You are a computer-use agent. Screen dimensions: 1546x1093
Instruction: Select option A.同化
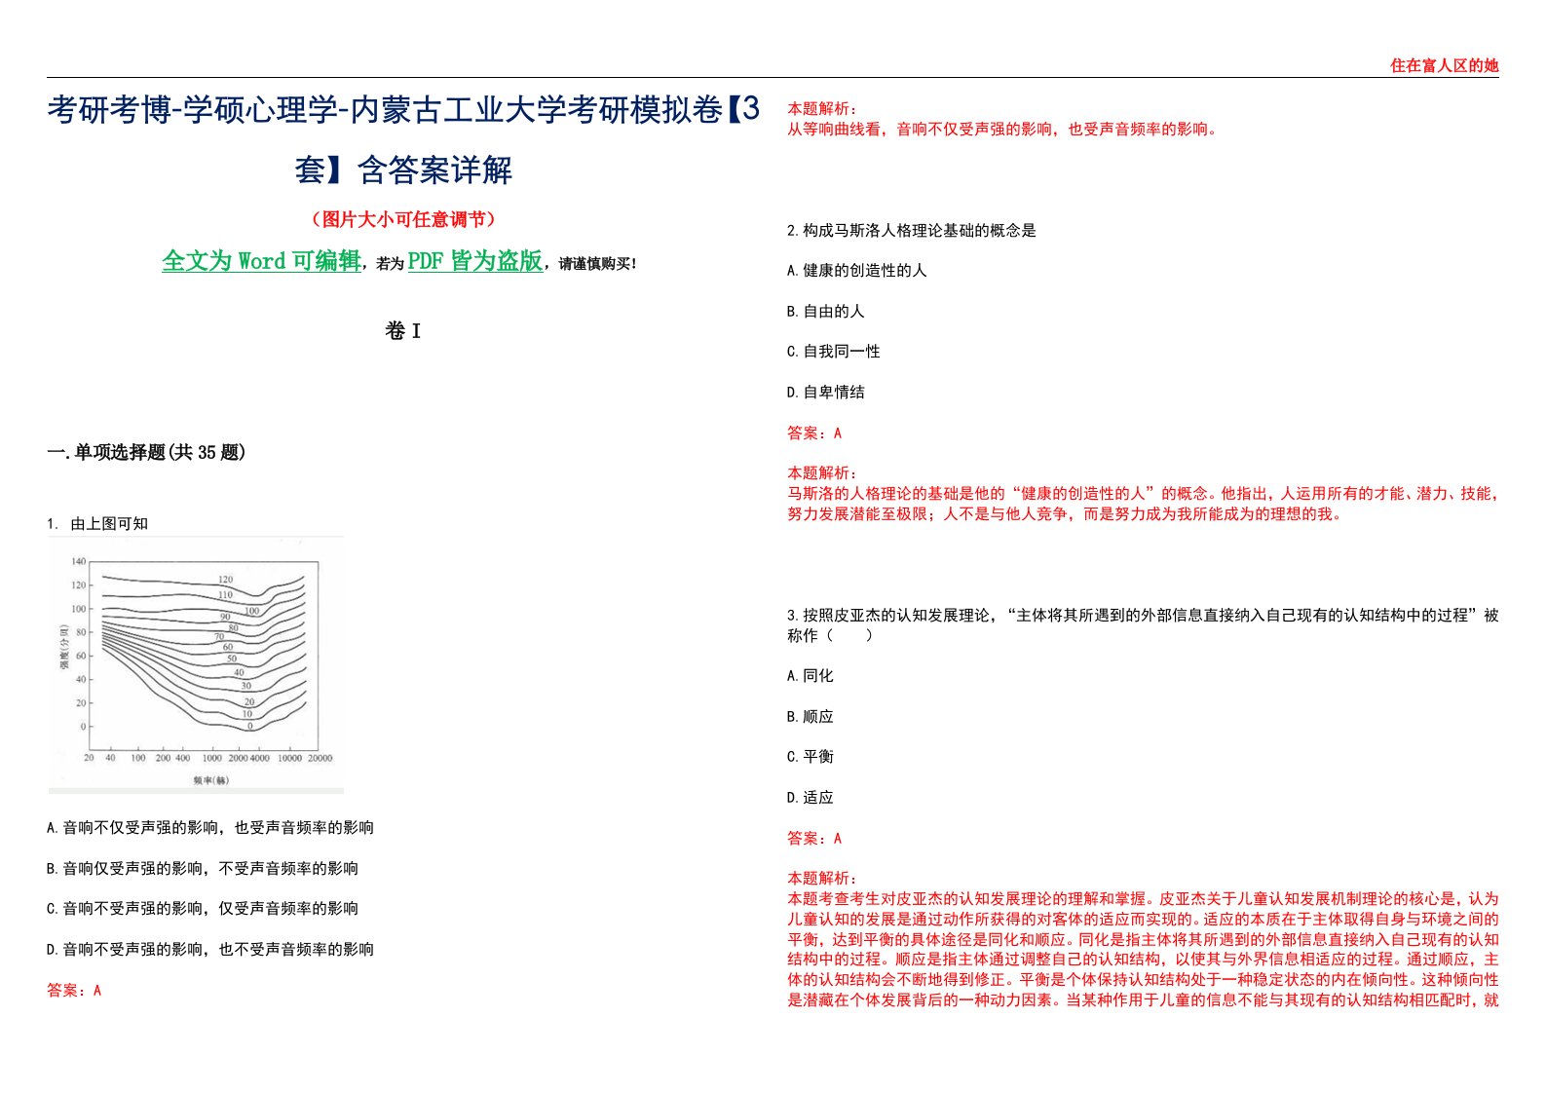tap(810, 676)
